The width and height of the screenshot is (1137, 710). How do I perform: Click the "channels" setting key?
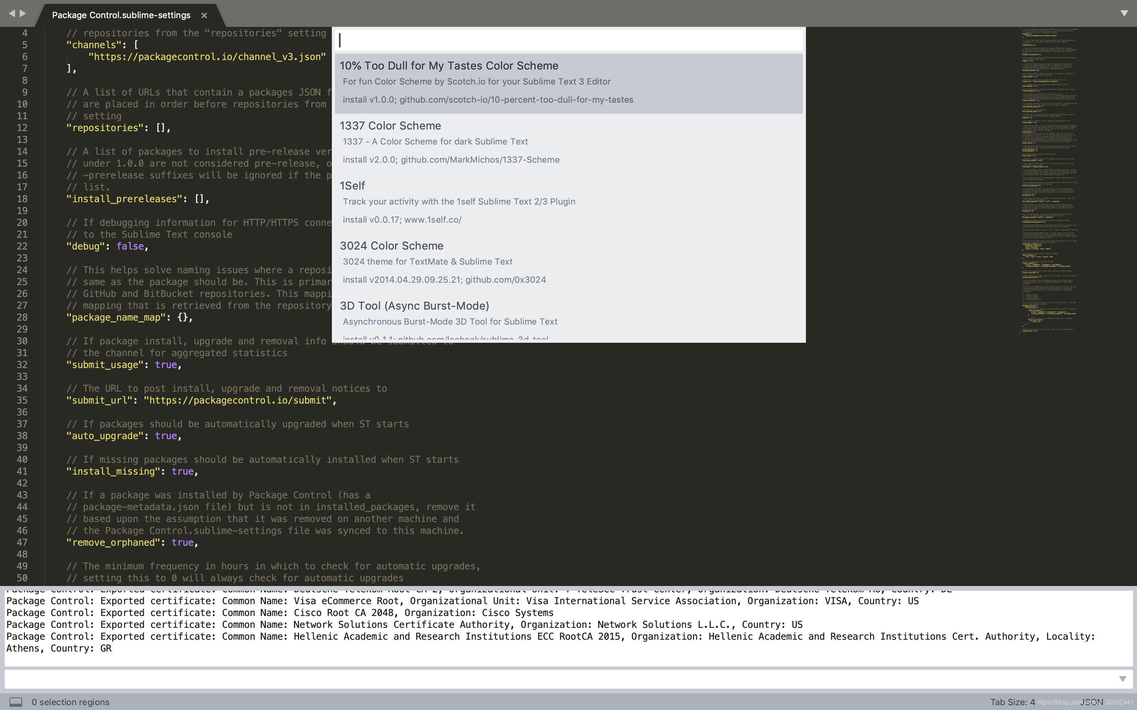[94, 45]
